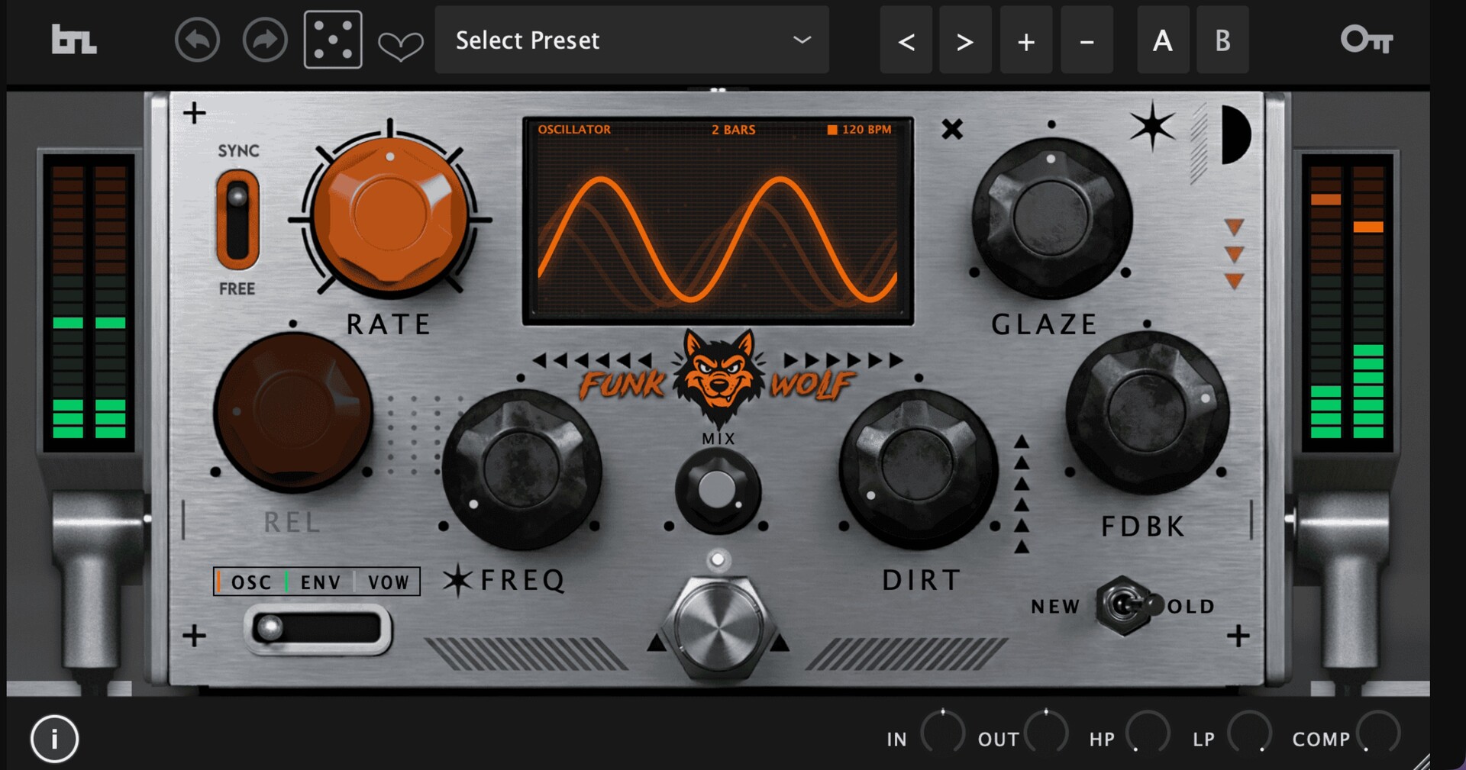
Task: Randomize settings with the dice icon
Action: tap(332, 40)
